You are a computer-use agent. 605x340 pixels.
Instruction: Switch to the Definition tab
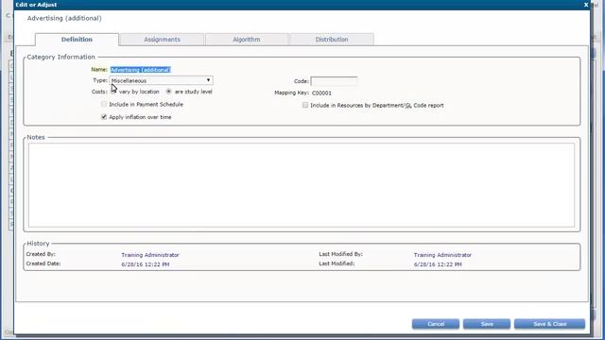[x=77, y=40]
